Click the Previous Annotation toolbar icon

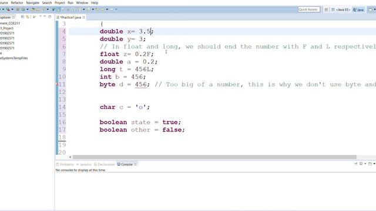pos(88,9)
